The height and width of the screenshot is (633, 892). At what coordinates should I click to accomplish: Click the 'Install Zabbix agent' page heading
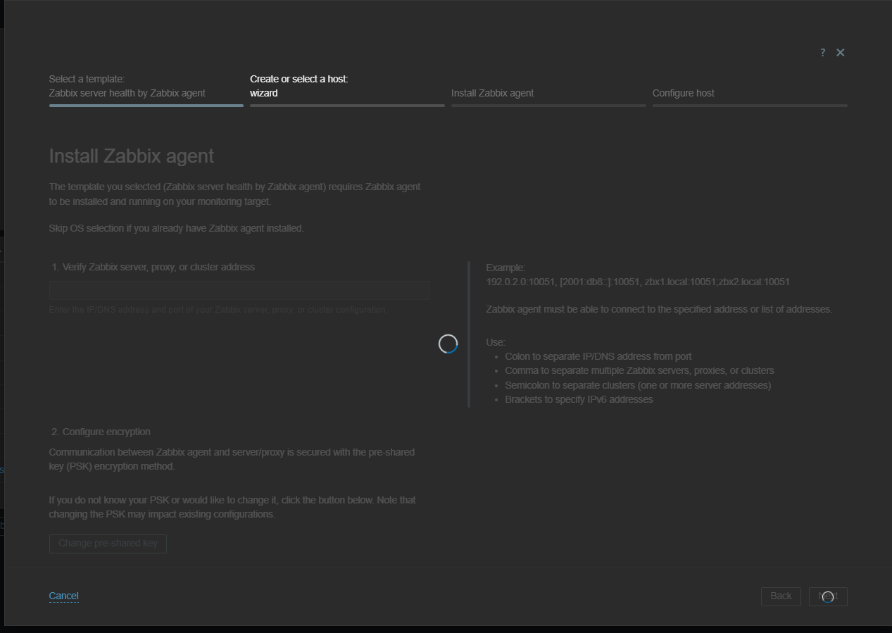(x=132, y=156)
